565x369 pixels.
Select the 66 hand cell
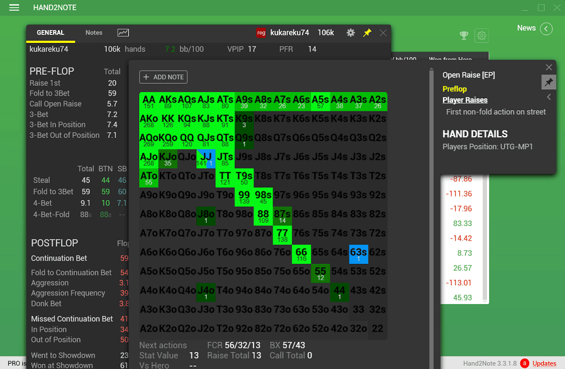301,254
